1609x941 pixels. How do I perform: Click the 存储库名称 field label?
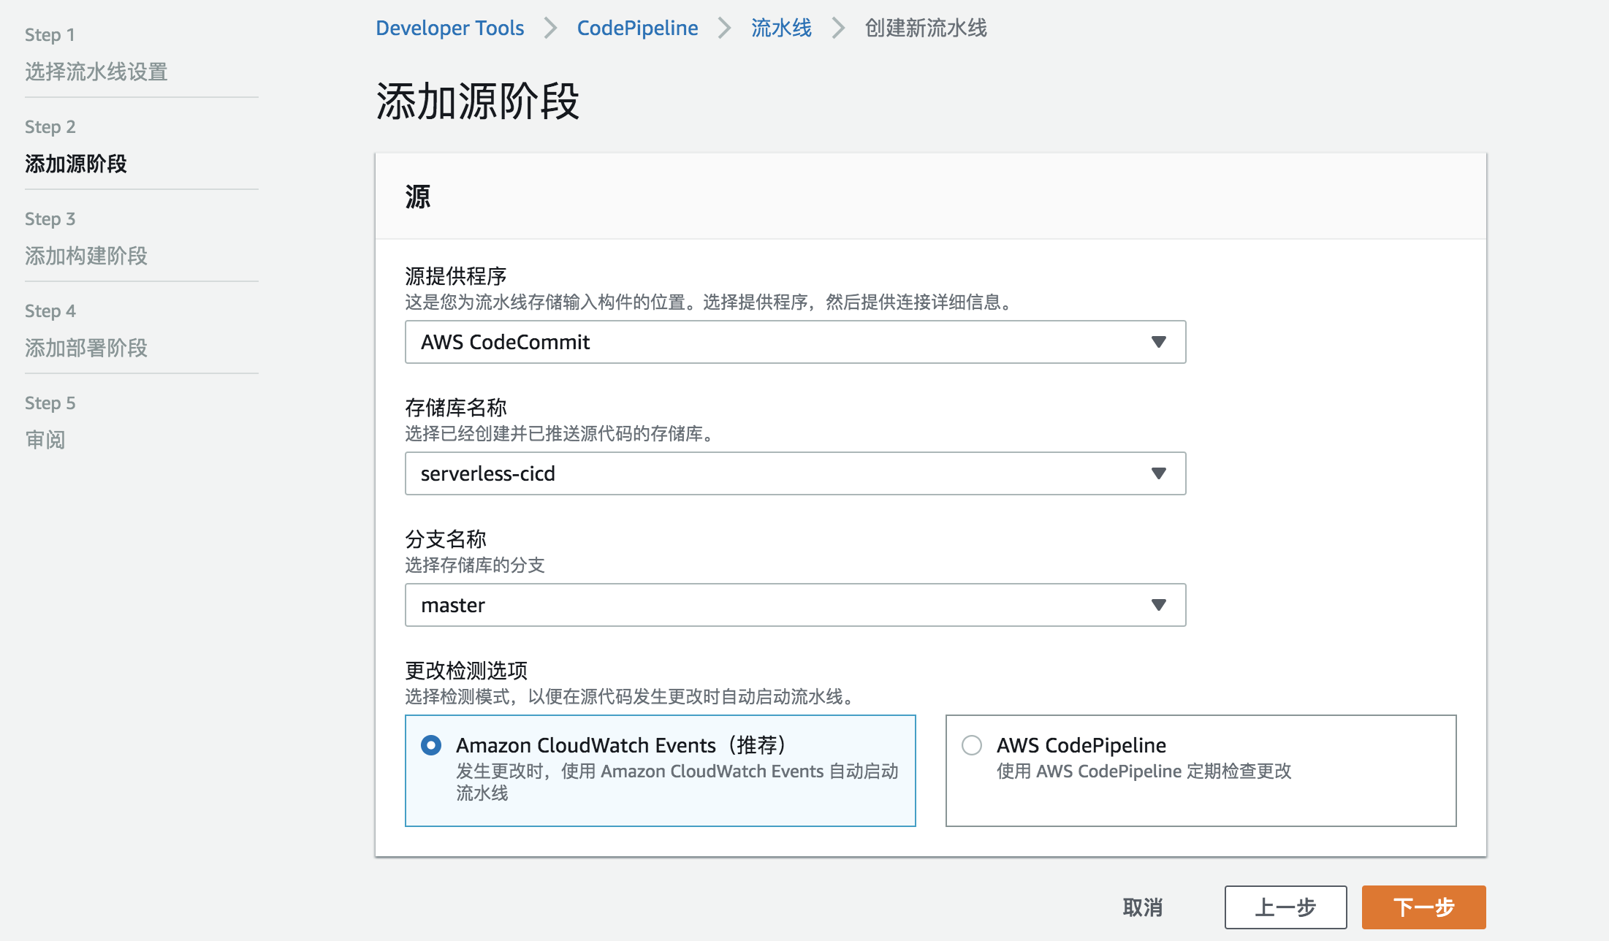(x=456, y=408)
